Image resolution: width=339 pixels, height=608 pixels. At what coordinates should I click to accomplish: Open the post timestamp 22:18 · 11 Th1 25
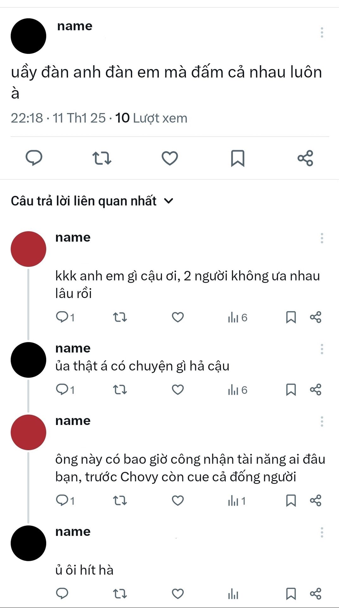pos(58,118)
